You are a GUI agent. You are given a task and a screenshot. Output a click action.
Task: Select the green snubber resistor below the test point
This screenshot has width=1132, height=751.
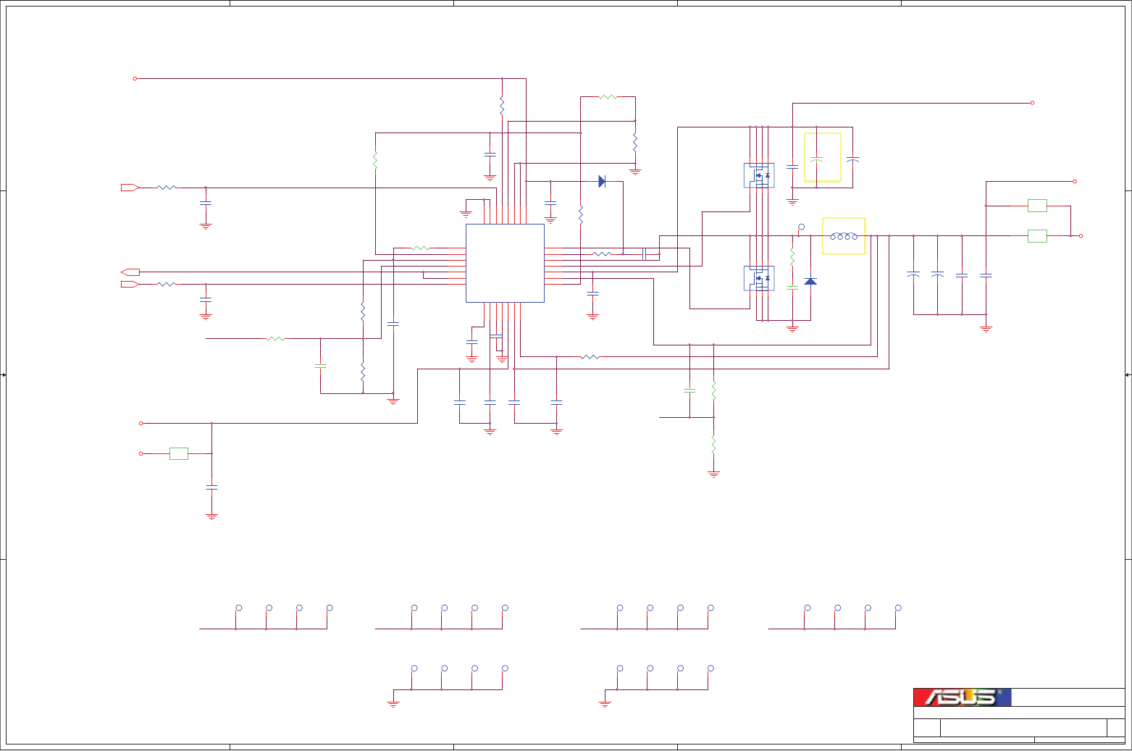(x=792, y=257)
